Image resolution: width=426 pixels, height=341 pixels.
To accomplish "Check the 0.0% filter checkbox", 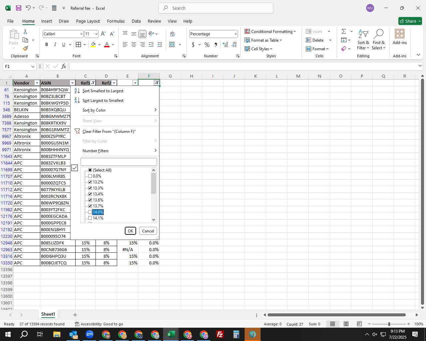I will coord(90,176).
